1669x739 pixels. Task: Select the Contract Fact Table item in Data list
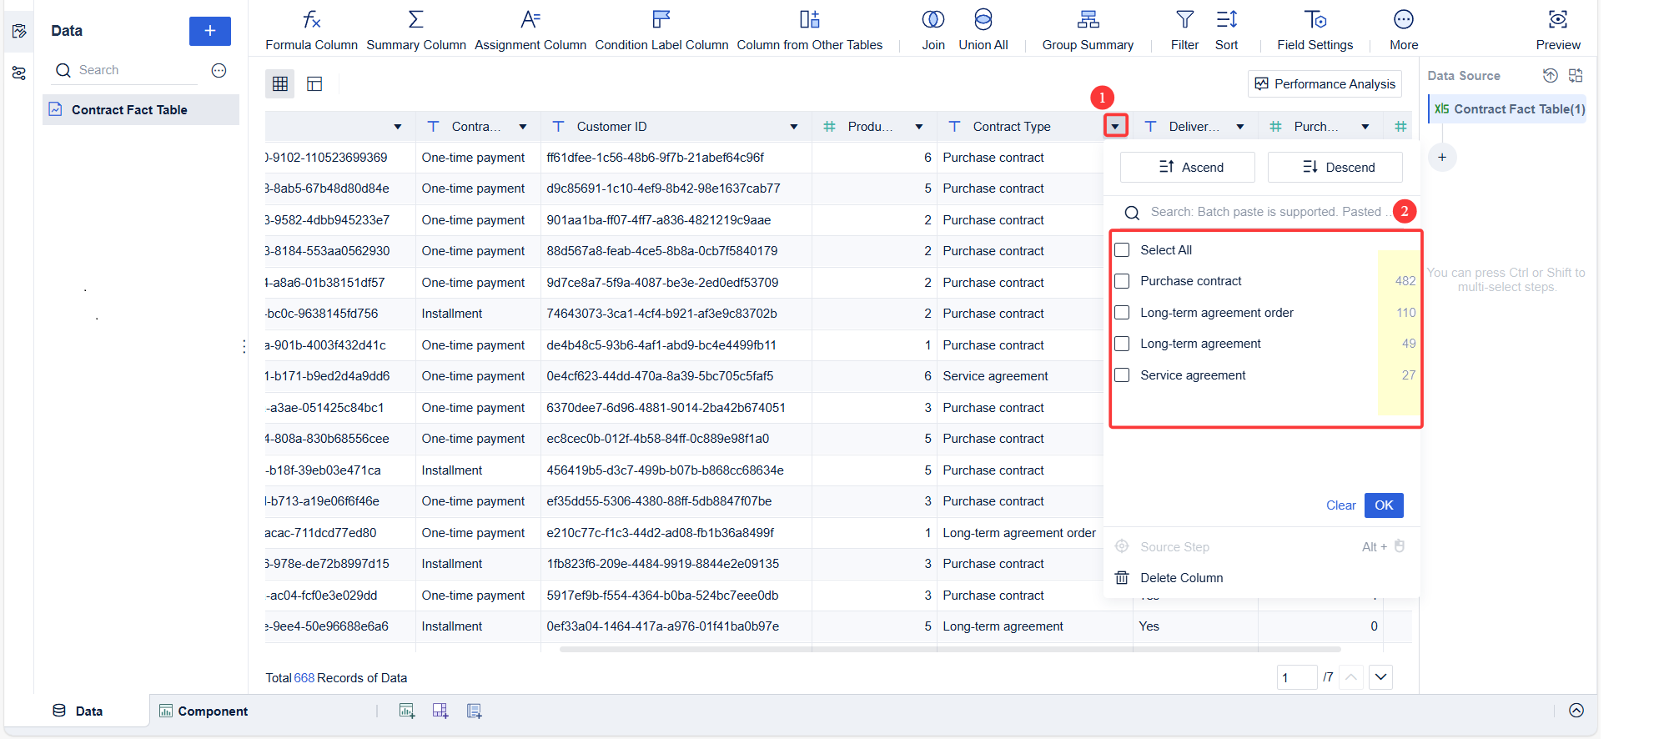(x=141, y=110)
